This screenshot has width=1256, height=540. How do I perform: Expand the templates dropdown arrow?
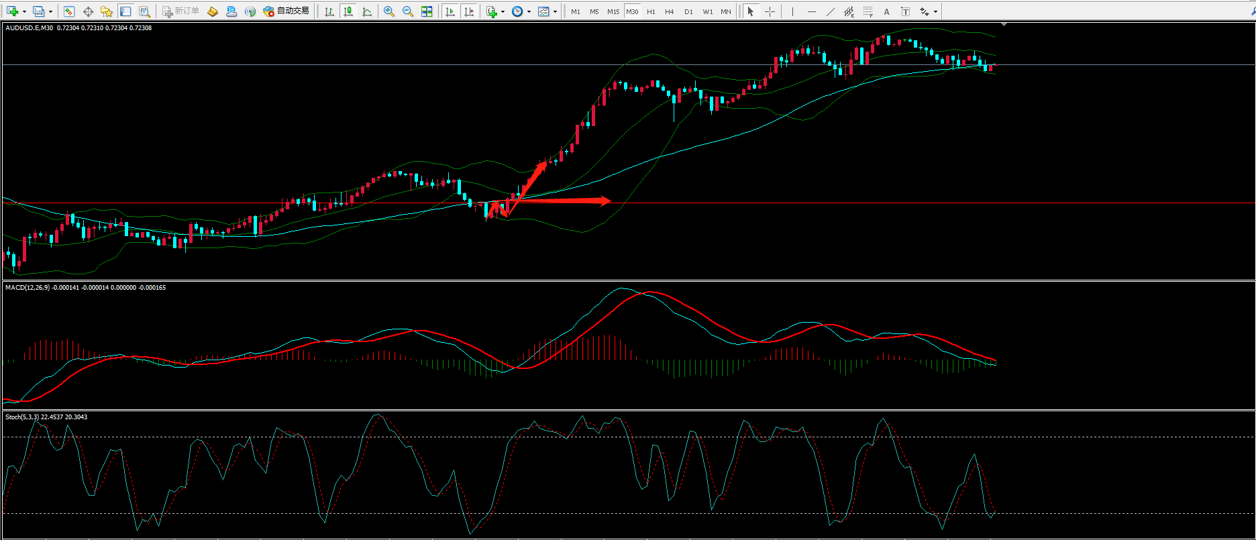(x=555, y=11)
